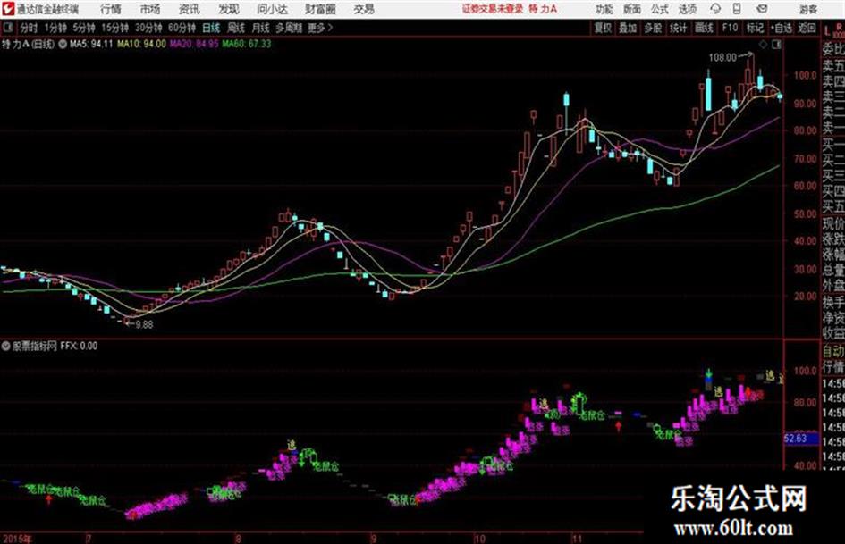845x544 pixels.
Task: Select the 周线 weekly chart tab
Action: tap(236, 28)
